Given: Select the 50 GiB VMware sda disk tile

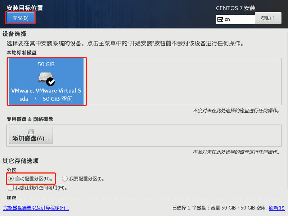Looking at the screenshot, I should [x=46, y=81].
